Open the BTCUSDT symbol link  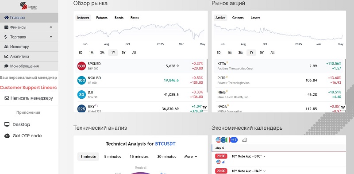coord(165,144)
